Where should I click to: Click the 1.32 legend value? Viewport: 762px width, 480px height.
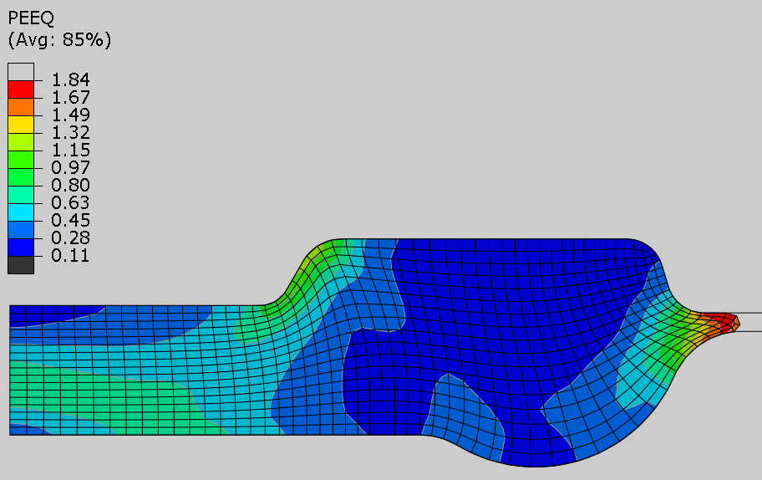tap(70, 132)
